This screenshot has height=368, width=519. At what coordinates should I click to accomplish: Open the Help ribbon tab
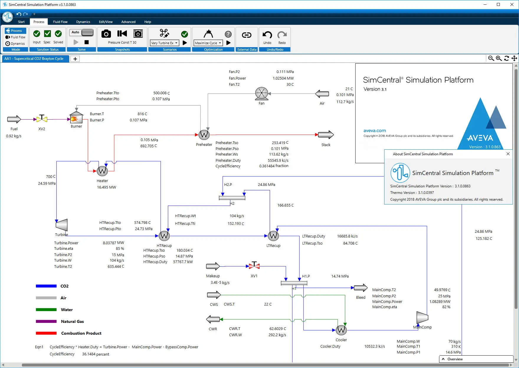click(x=148, y=22)
